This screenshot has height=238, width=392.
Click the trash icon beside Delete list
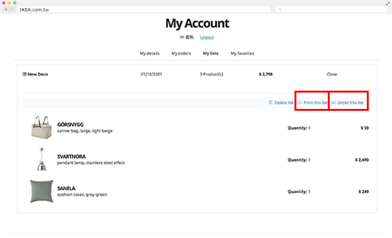[270, 103]
